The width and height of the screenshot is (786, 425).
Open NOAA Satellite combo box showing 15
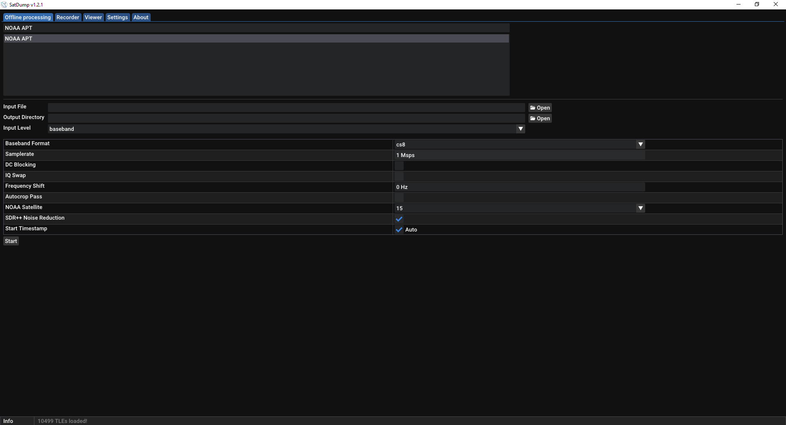519,208
